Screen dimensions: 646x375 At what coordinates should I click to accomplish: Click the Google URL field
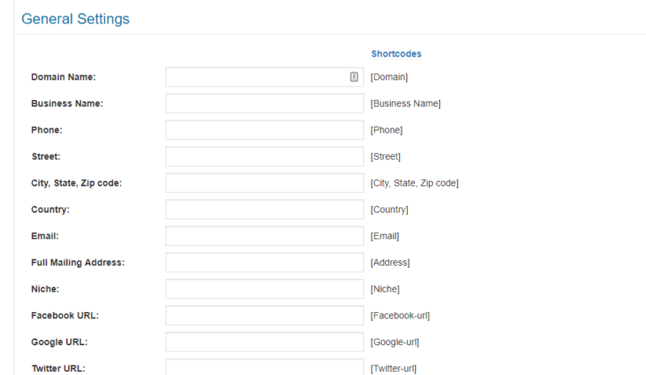tap(265, 342)
